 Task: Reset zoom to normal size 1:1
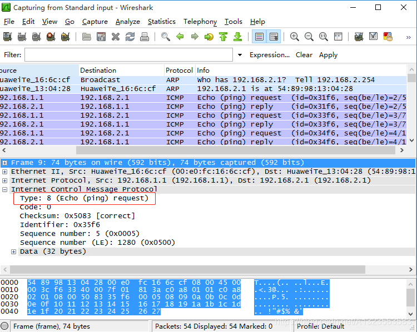(x=324, y=37)
